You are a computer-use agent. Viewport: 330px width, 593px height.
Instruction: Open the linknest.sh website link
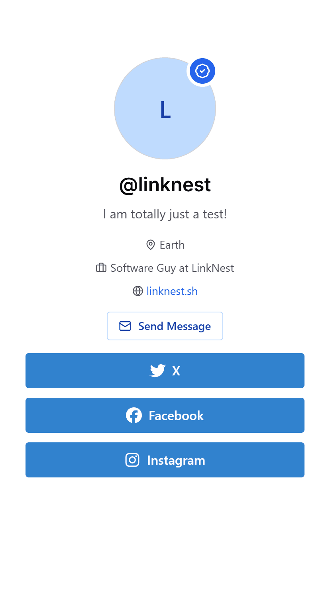click(x=172, y=291)
